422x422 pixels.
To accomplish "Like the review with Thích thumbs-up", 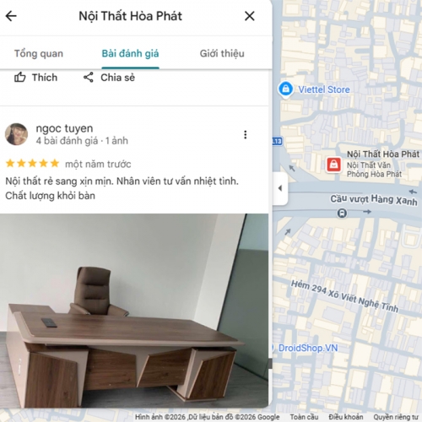I will click(x=35, y=78).
